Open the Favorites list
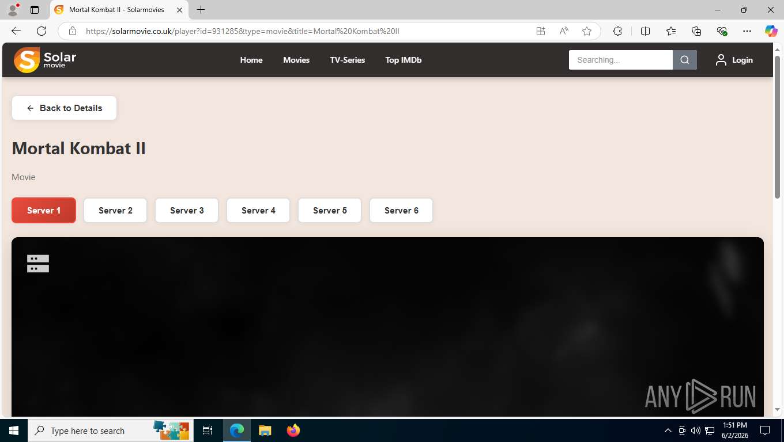The image size is (784, 442). (671, 31)
